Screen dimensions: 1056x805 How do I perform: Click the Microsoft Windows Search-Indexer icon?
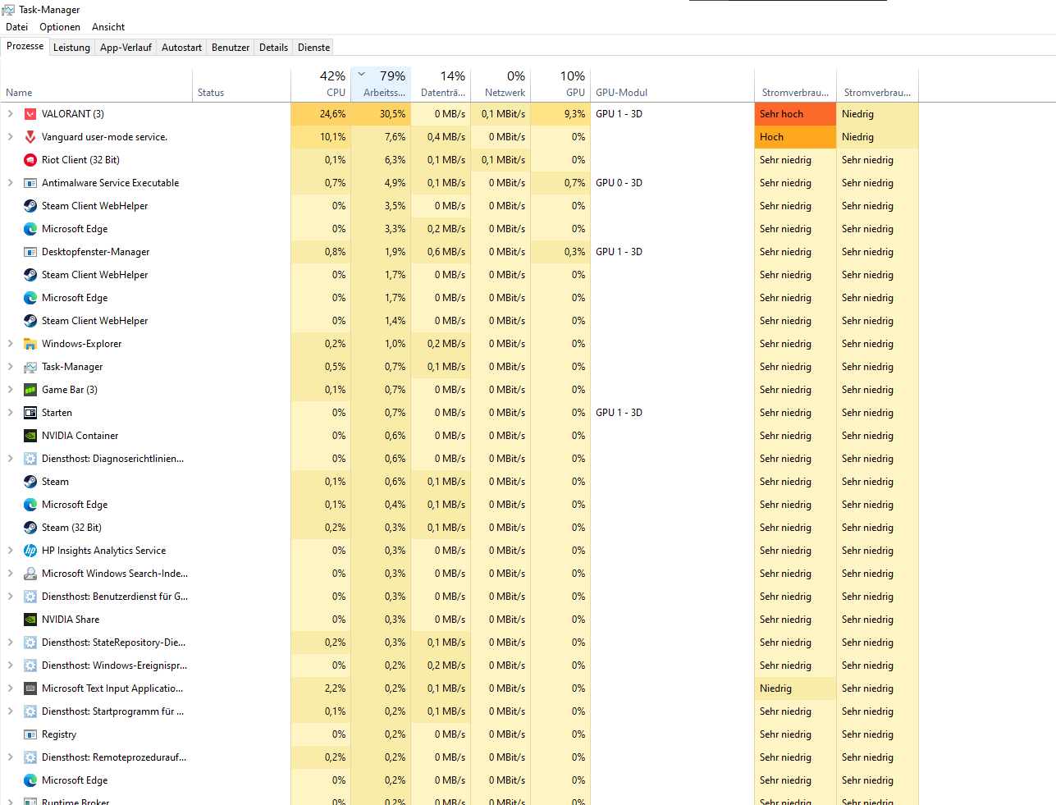[30, 574]
